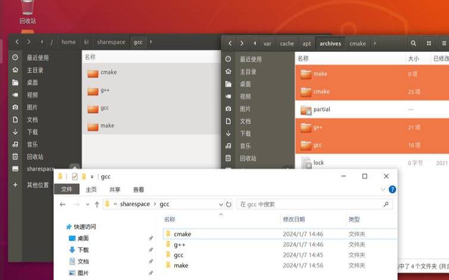Viewport: 449px width, 280px height.
Task: Go forward in the left gcc Nautilus window
Action: (x=29, y=42)
